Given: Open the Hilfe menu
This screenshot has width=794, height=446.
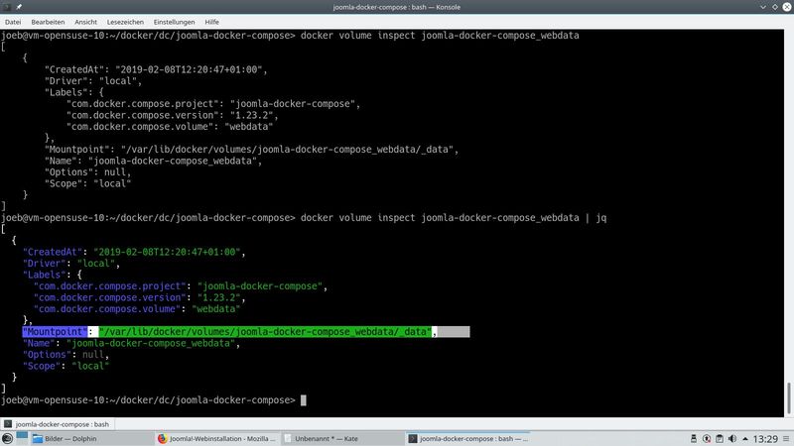Looking at the screenshot, I should tap(212, 21).
